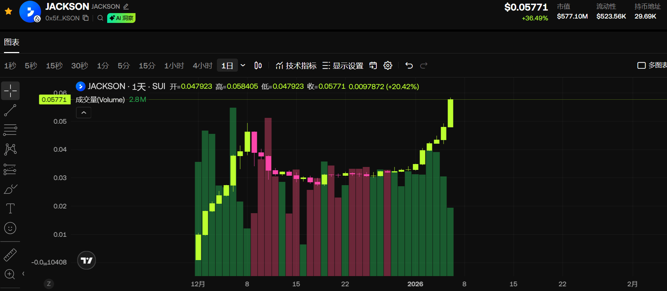Undo the last chart action
This screenshot has width=667, height=291.
click(x=409, y=65)
